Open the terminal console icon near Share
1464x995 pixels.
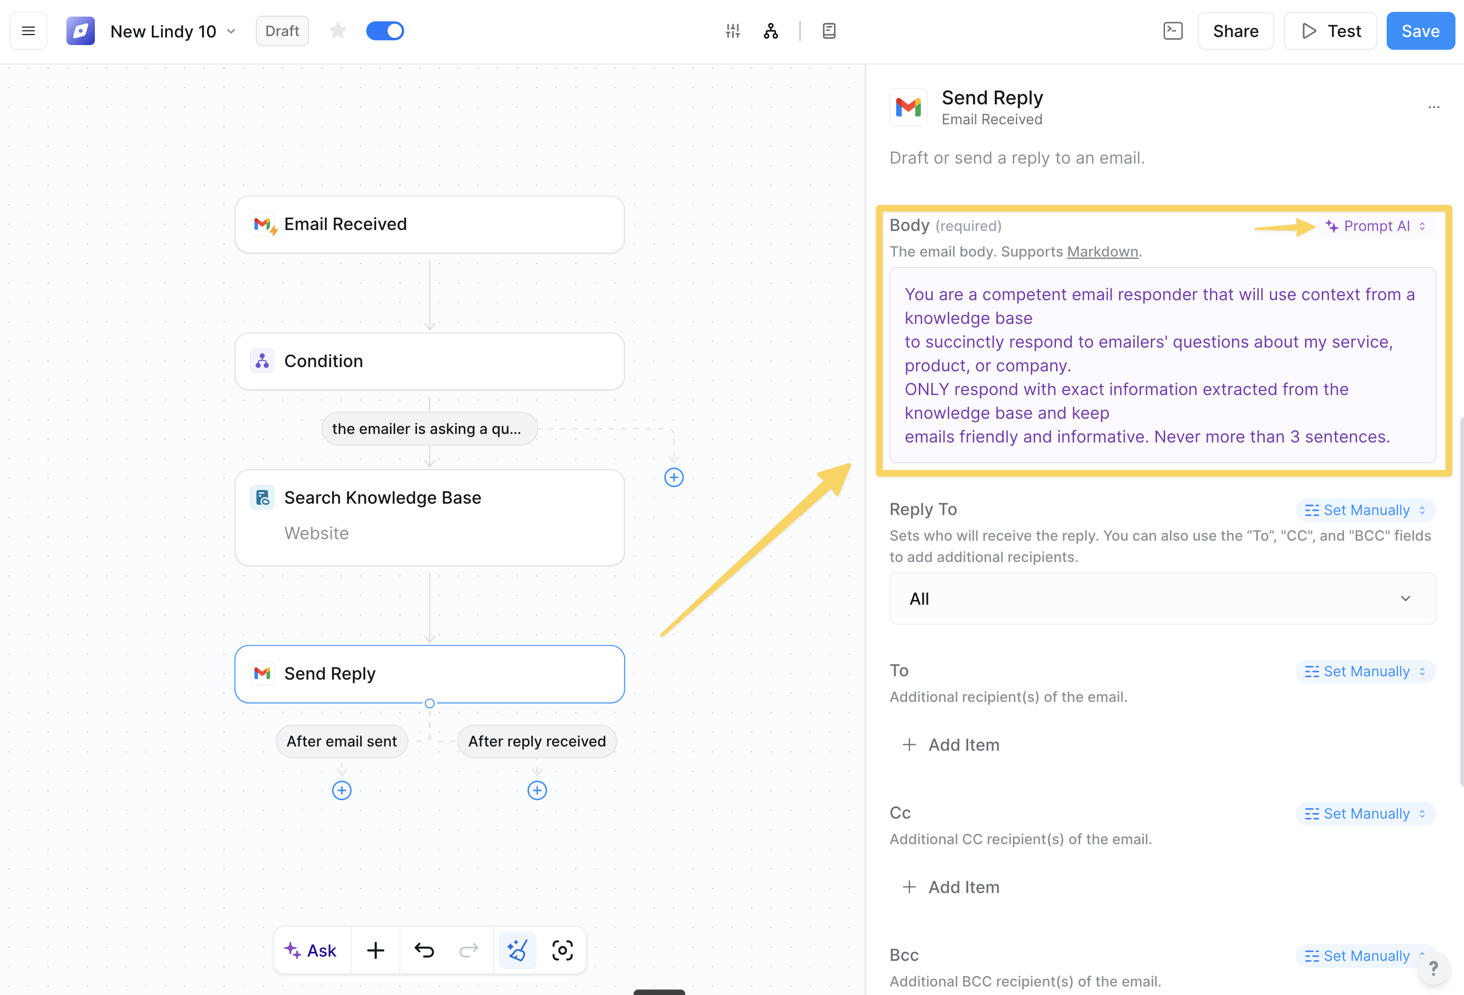(x=1173, y=30)
